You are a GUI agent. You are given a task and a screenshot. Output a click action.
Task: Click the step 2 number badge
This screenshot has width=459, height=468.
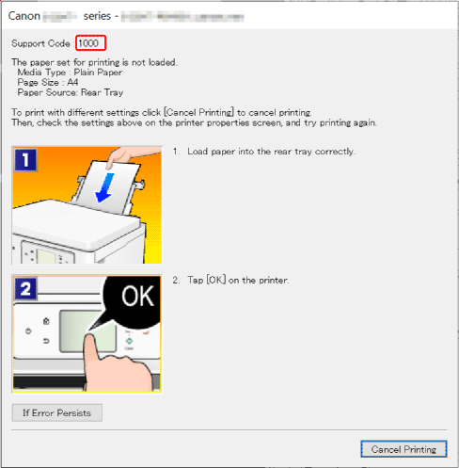[25, 288]
